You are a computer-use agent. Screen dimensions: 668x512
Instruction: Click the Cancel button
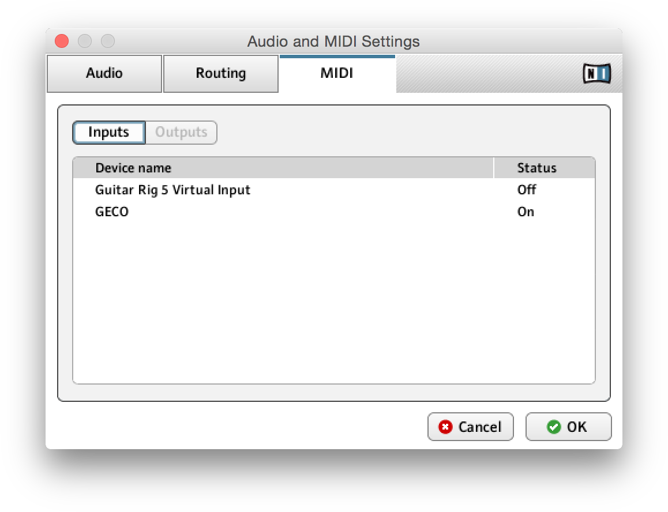click(x=470, y=427)
